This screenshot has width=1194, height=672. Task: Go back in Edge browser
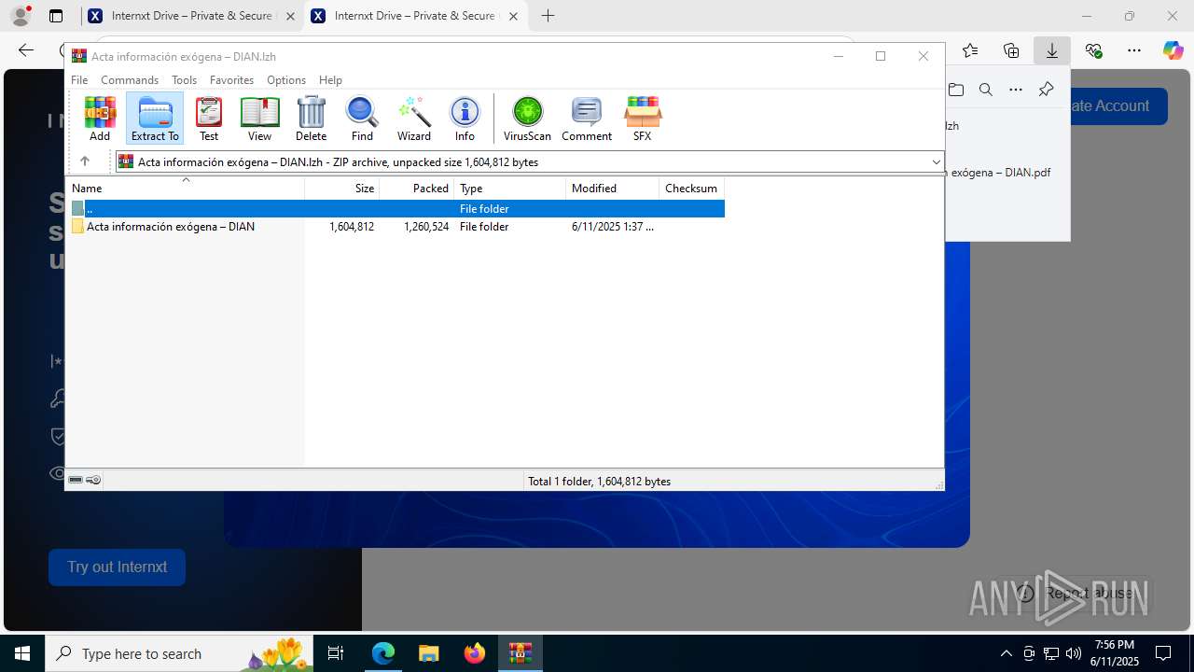[26, 50]
